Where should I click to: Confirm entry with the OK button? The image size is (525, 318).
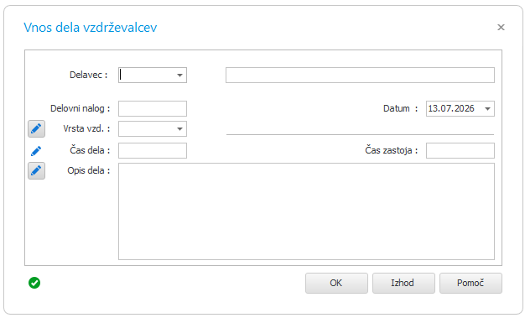click(x=336, y=283)
